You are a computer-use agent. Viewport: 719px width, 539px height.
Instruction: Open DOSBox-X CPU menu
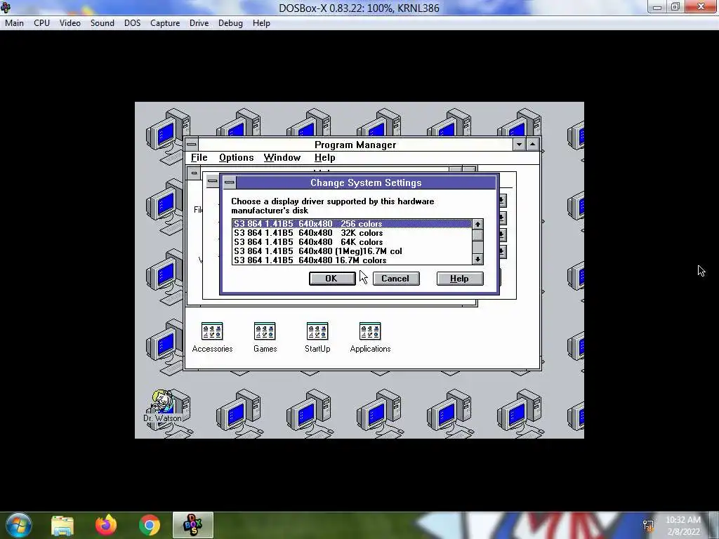[x=41, y=23]
